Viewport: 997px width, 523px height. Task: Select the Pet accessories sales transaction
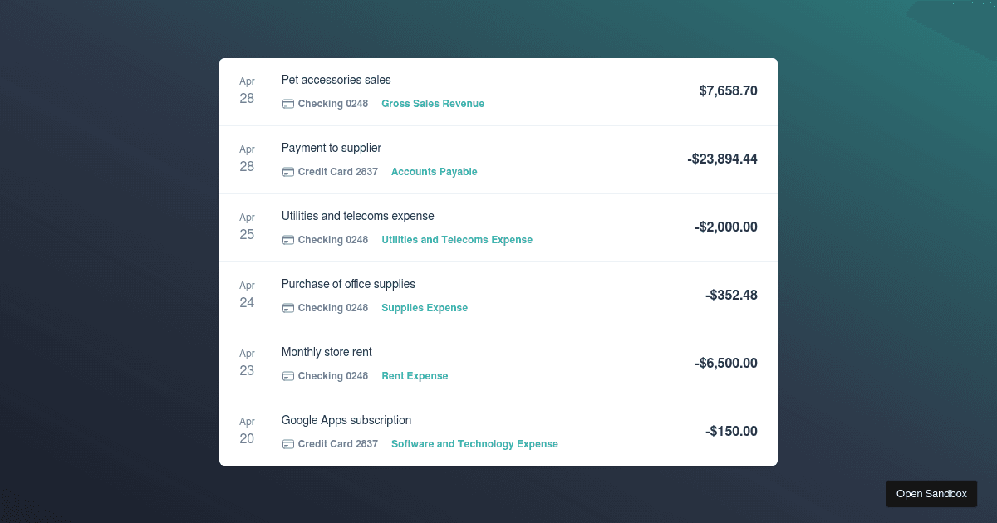[336, 80]
